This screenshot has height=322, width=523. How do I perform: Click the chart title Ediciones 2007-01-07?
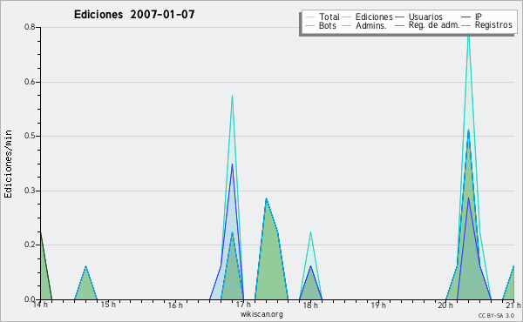click(x=134, y=15)
